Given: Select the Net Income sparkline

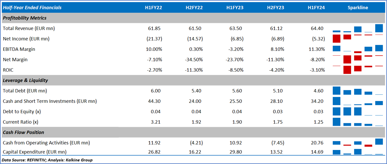Looking at the screenshot, I should point(358,39).
